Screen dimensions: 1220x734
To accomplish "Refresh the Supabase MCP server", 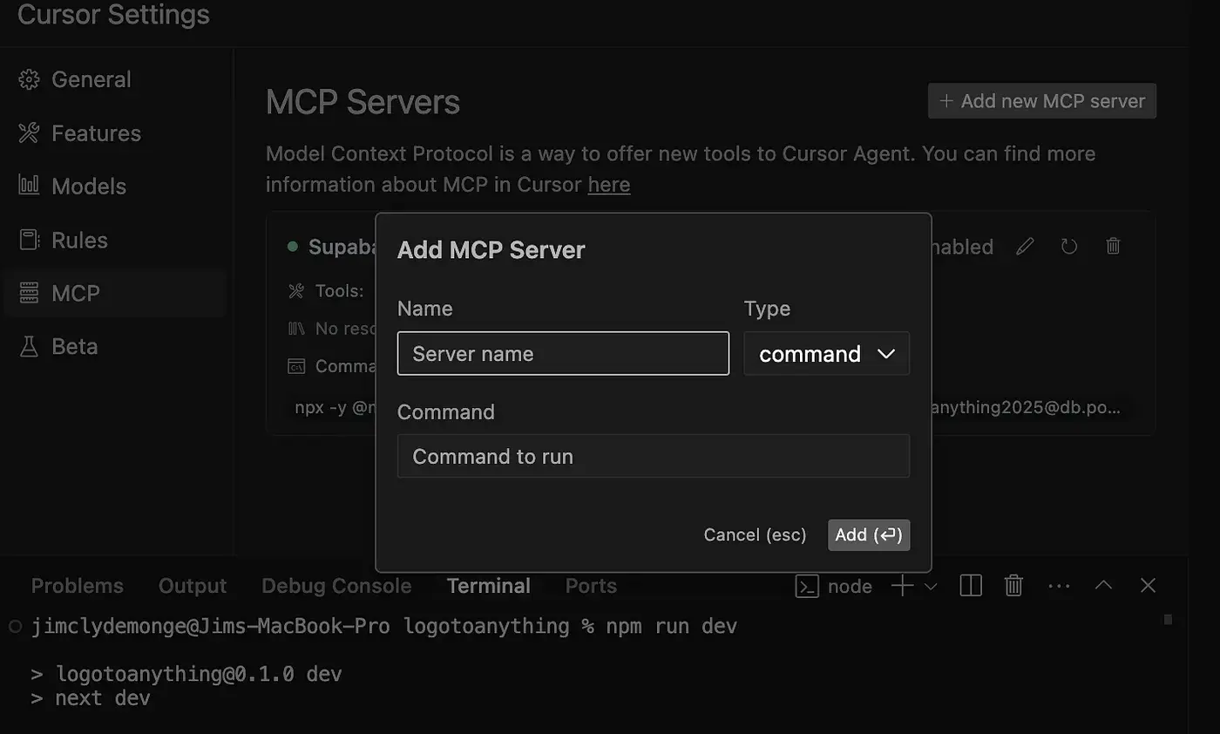I will point(1068,246).
